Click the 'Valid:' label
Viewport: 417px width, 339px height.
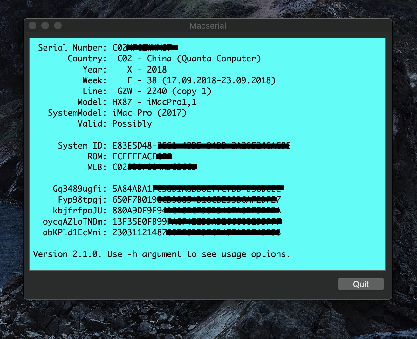coord(92,124)
